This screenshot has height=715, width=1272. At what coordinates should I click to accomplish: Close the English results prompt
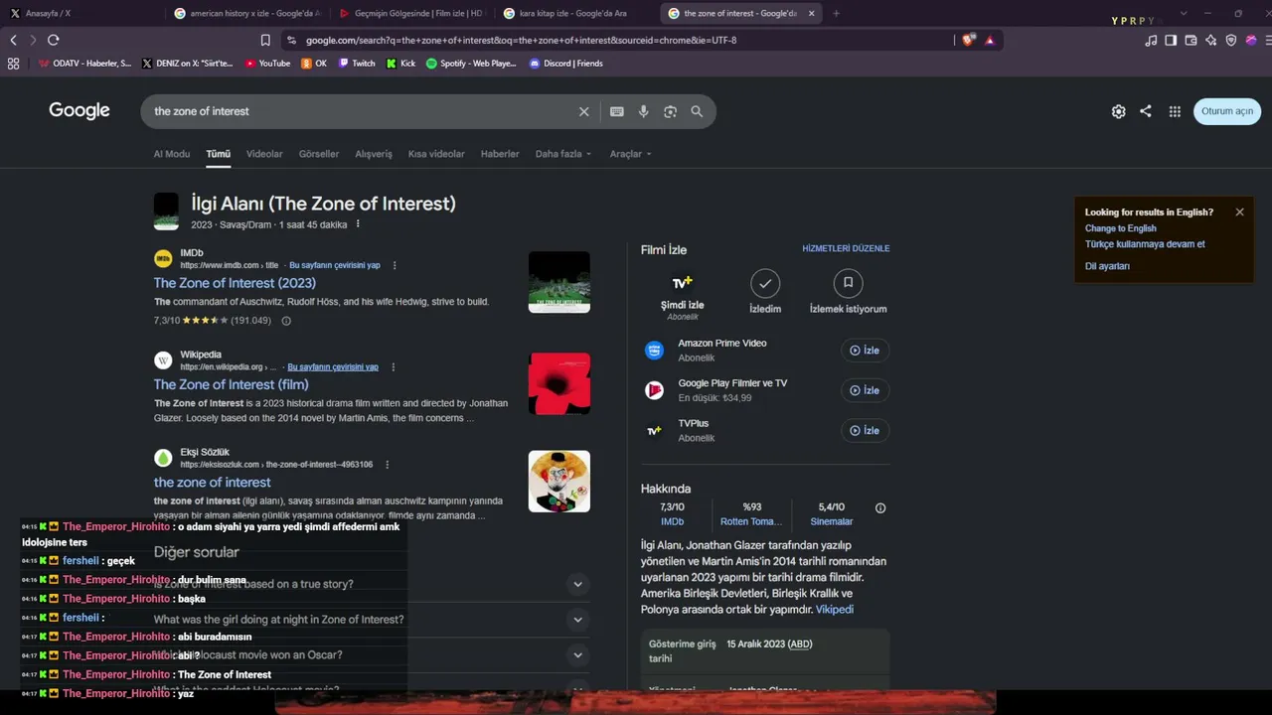pos(1239,212)
